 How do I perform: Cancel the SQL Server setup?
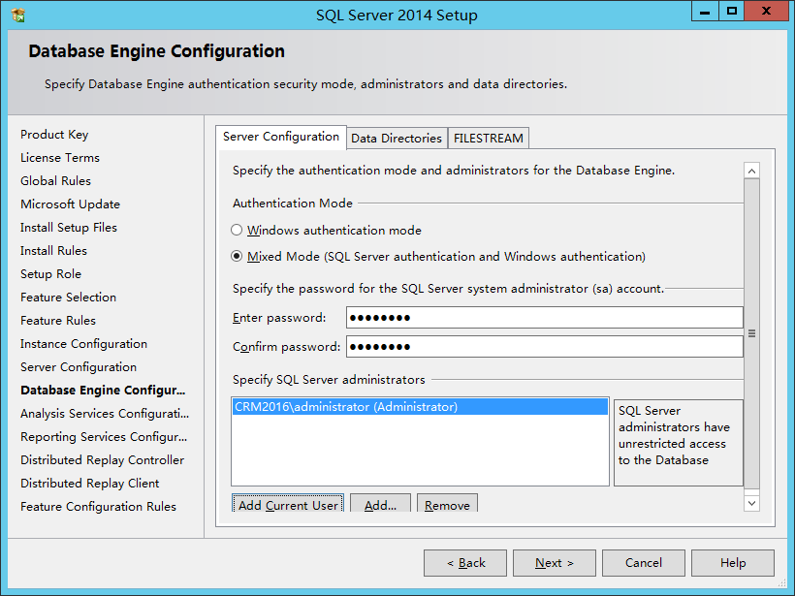[644, 563]
